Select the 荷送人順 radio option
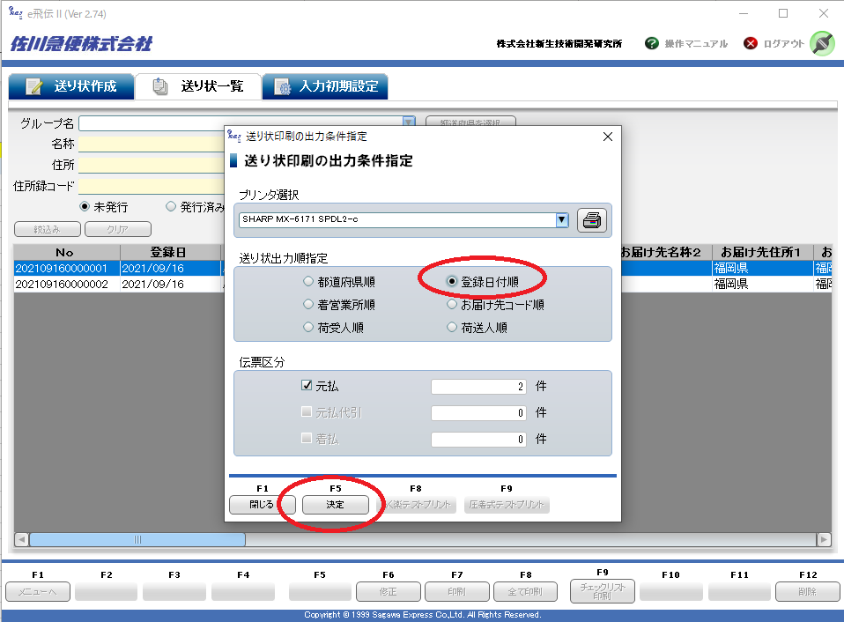Image resolution: width=844 pixels, height=622 pixels. pyautogui.click(x=453, y=328)
